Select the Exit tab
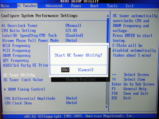The width and height of the screenshot is (159, 119). 129,6
